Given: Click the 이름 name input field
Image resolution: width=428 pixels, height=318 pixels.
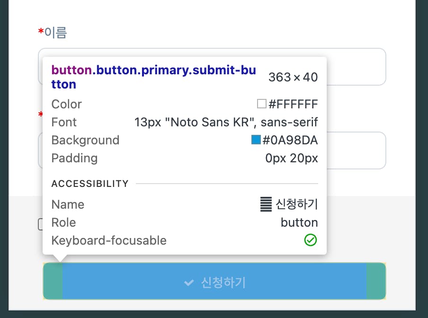Looking at the screenshot, I should point(355,66).
